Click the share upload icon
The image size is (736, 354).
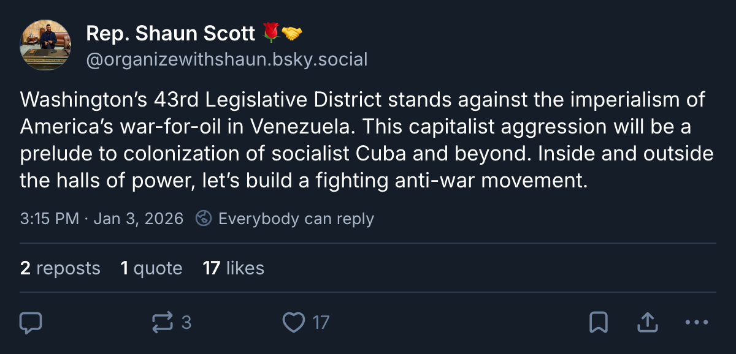tap(648, 322)
